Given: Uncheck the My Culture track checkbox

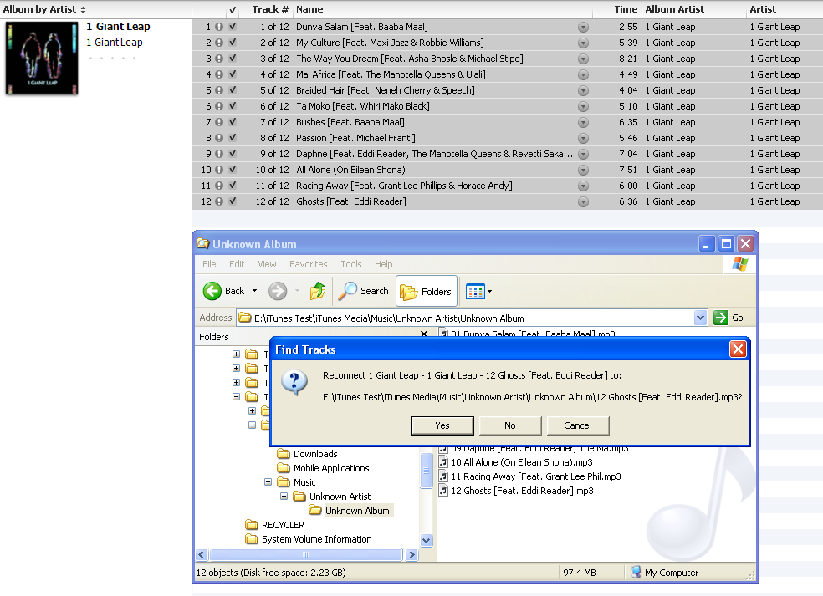Looking at the screenshot, I should (x=233, y=43).
